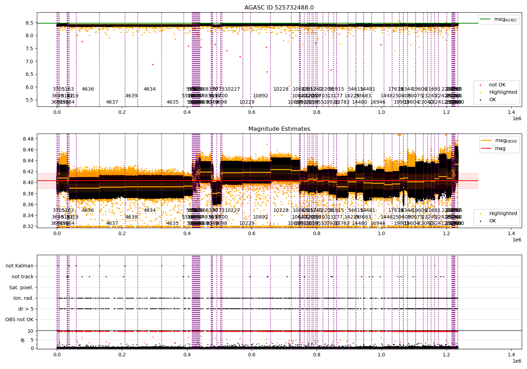Click the '8.36' y tick in middle plot
This screenshot has height=369, width=527.
28,205
